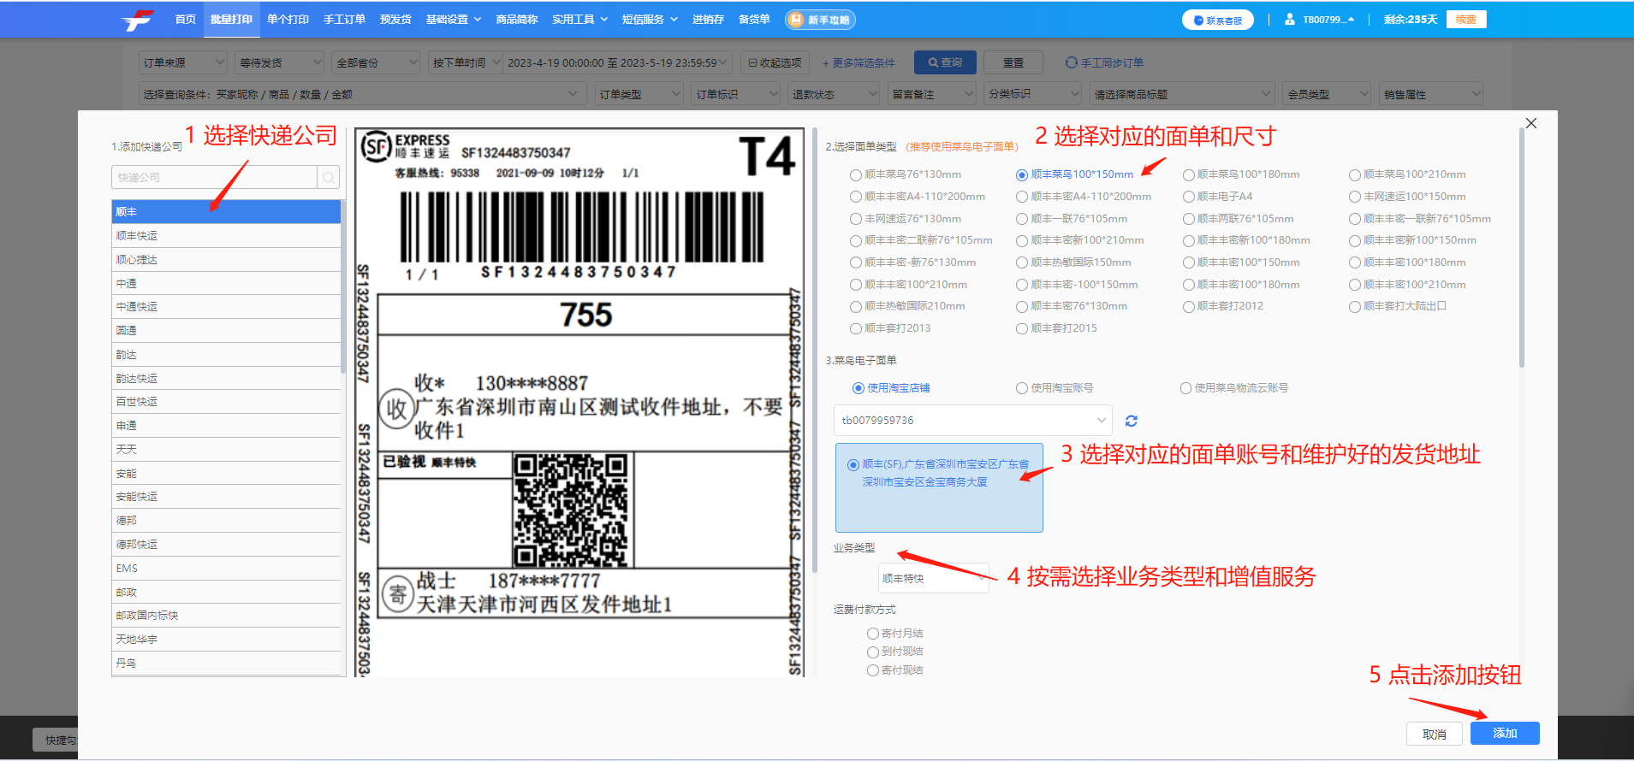Open the 会员类型 dropdown
Image resolution: width=1634 pixels, height=761 pixels.
tap(1328, 94)
